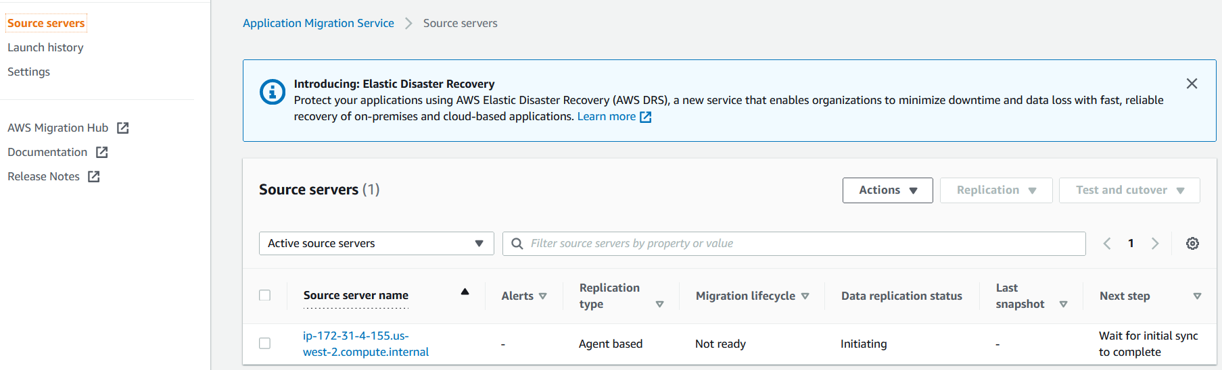This screenshot has width=1222, height=370.
Task: Click the 'Not ready' lifecycle cell
Action: click(720, 344)
